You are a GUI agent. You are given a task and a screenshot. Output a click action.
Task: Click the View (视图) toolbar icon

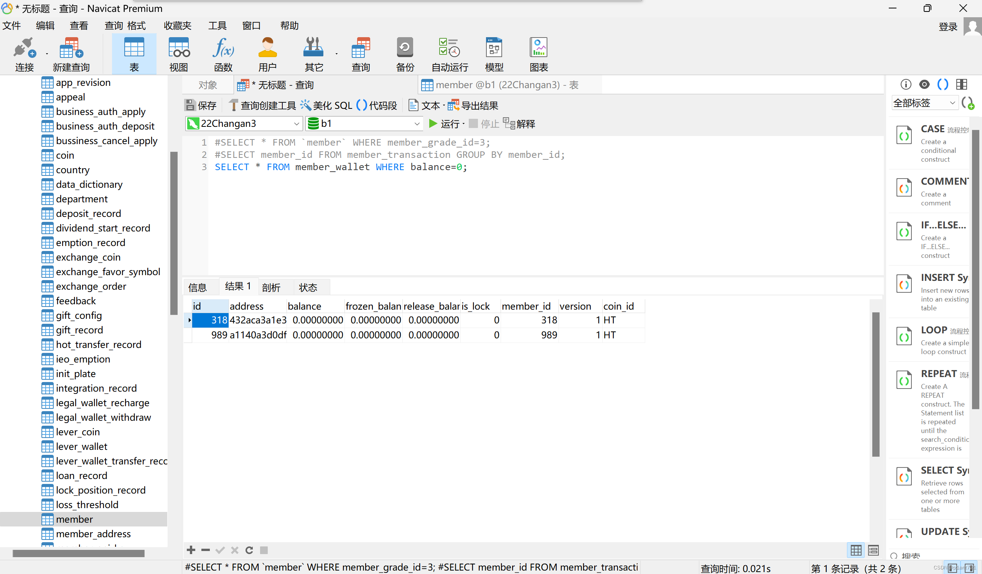click(x=178, y=54)
